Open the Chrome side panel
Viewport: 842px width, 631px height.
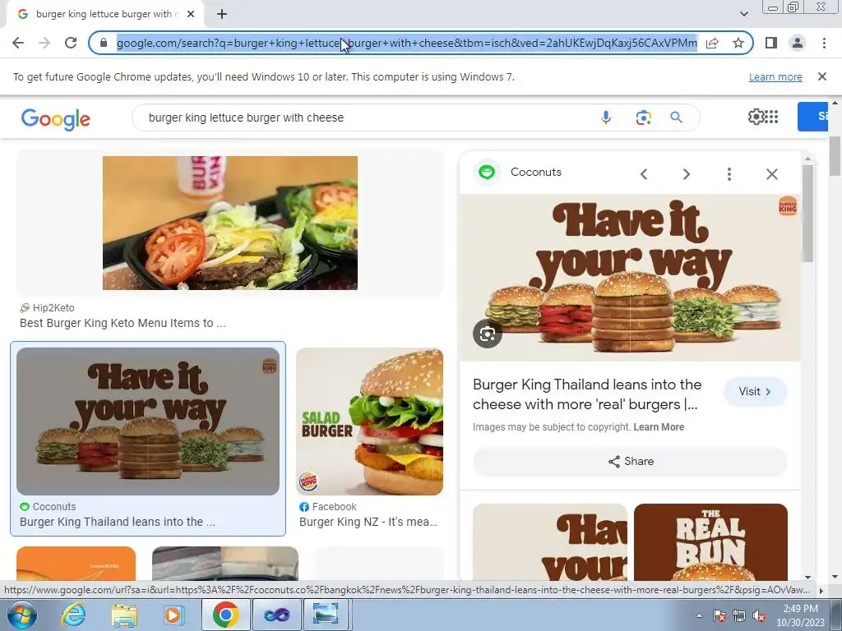(771, 43)
